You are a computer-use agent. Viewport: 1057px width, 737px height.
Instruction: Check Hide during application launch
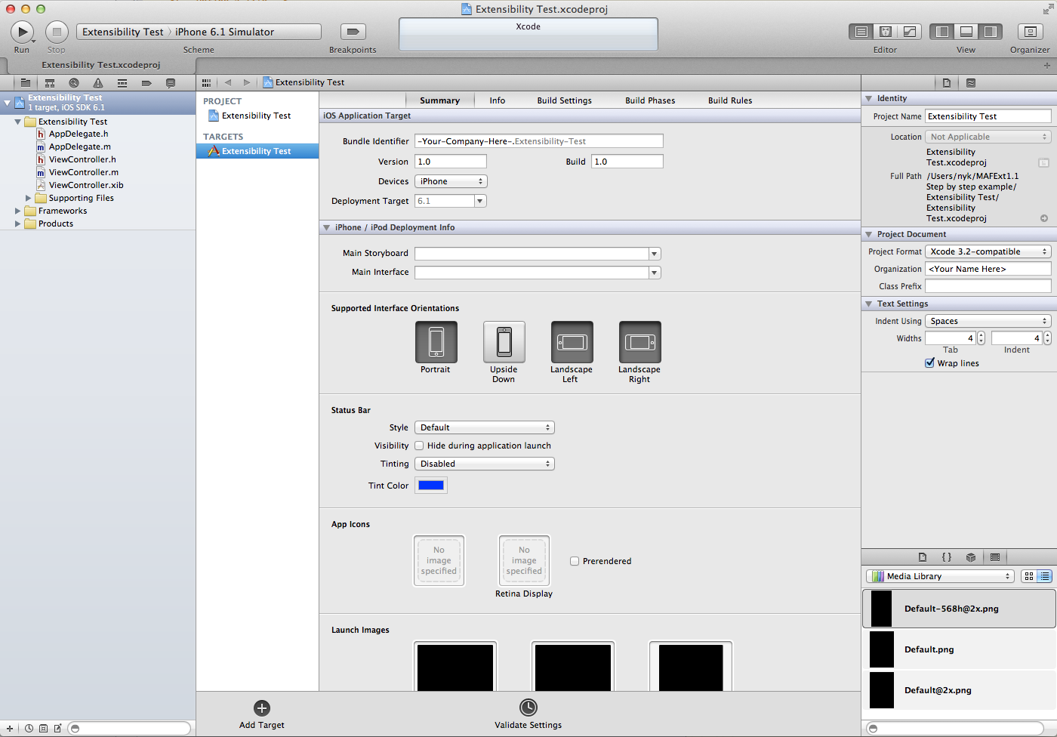click(419, 446)
